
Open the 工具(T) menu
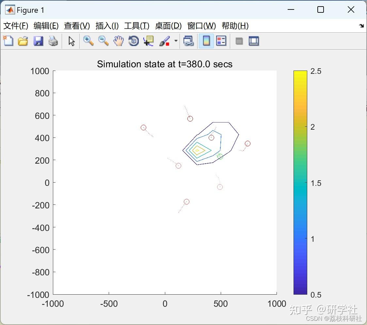click(136, 26)
